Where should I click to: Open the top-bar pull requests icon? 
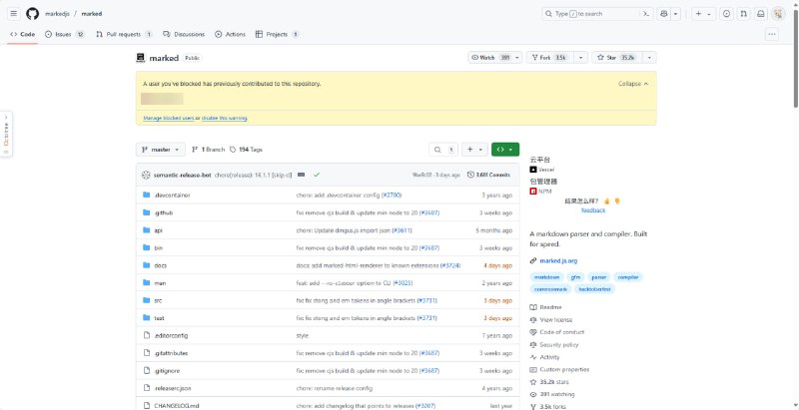point(742,14)
